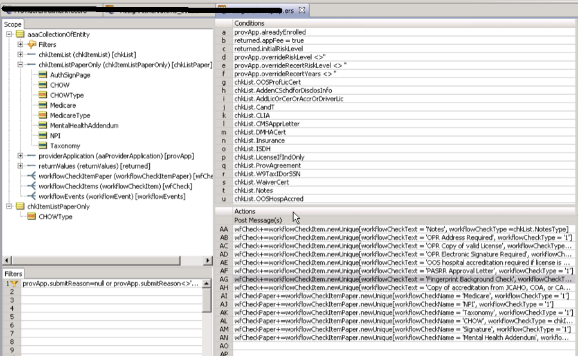Click the Taxonomy attribute icon
This screenshot has width=578, height=356.
coord(43,146)
